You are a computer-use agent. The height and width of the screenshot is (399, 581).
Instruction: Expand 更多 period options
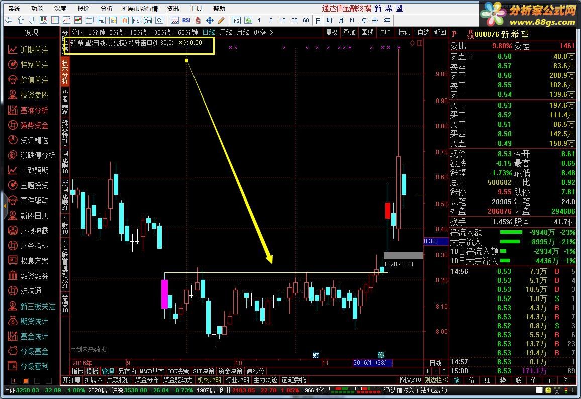click(263, 32)
